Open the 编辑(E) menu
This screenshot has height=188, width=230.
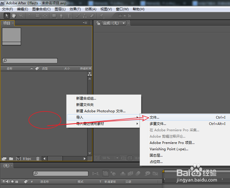[22, 9]
